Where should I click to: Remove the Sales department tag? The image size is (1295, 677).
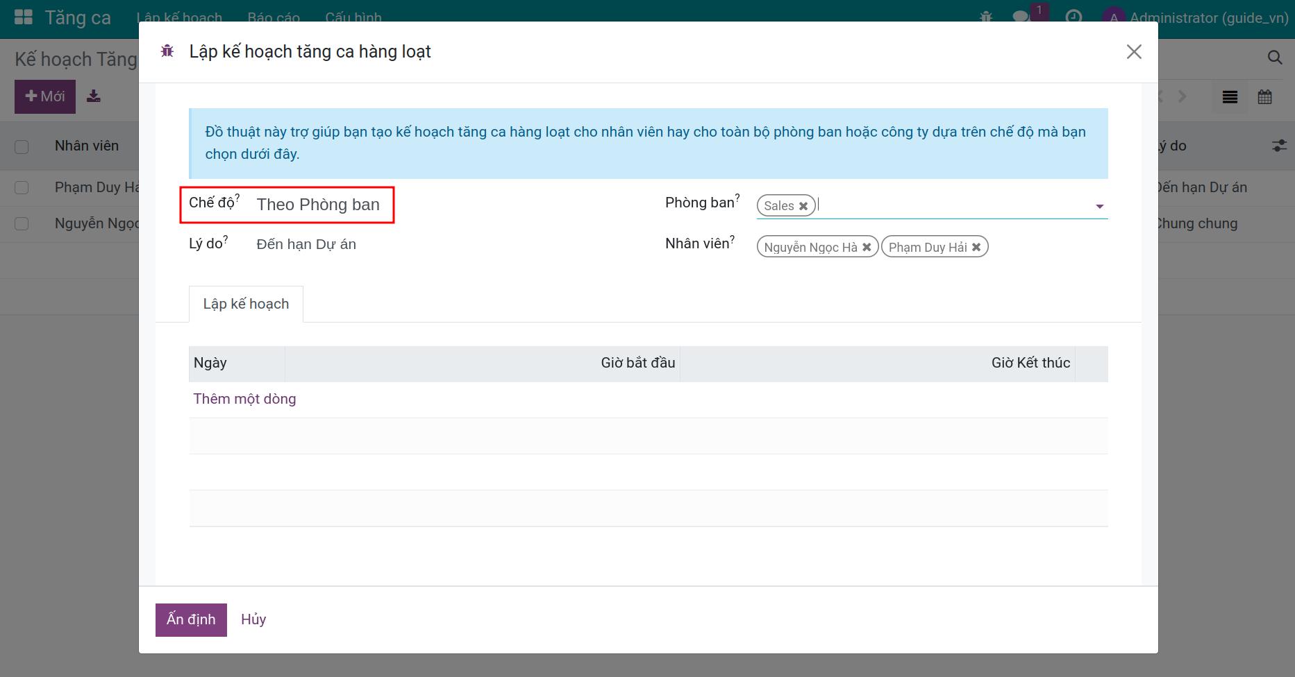(803, 206)
